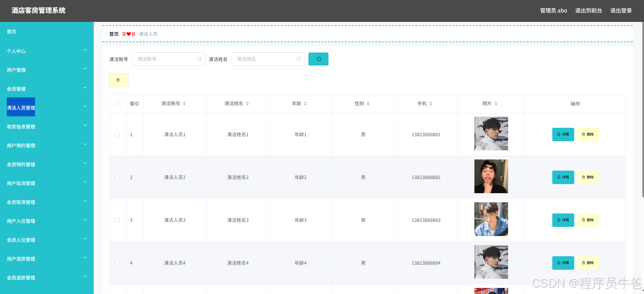
Task: Open 客房信息管理 menu item
Action: [21, 127]
